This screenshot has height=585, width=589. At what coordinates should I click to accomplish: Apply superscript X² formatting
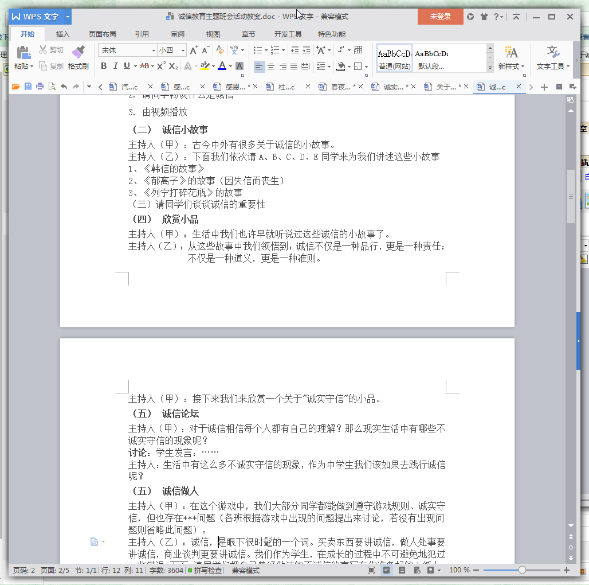(161, 66)
